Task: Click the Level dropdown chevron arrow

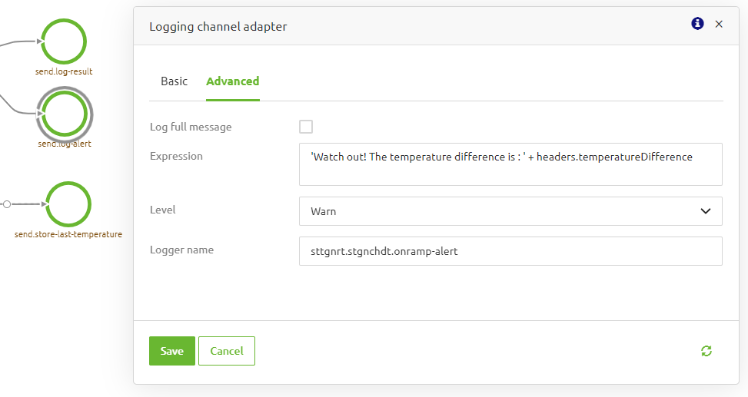Action: [706, 211]
